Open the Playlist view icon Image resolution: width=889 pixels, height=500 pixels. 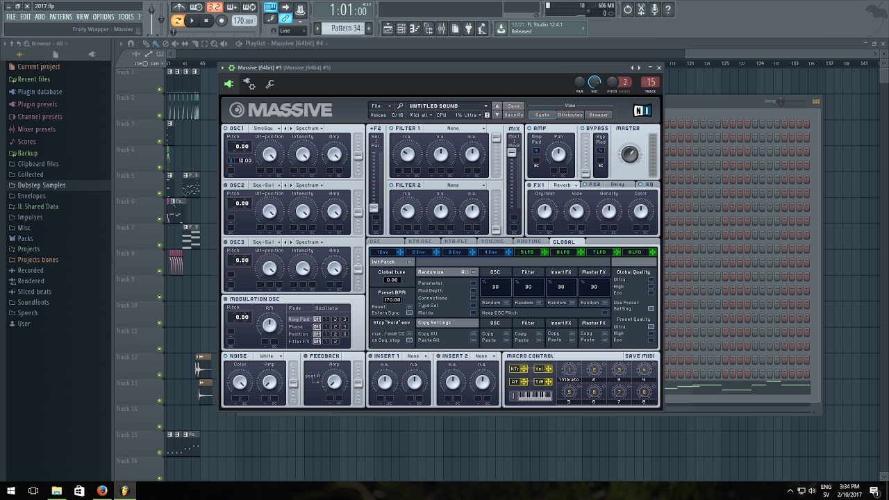coord(388,28)
